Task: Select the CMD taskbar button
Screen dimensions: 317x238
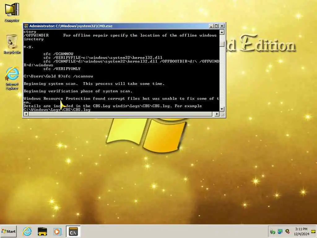Action: click(x=73, y=231)
